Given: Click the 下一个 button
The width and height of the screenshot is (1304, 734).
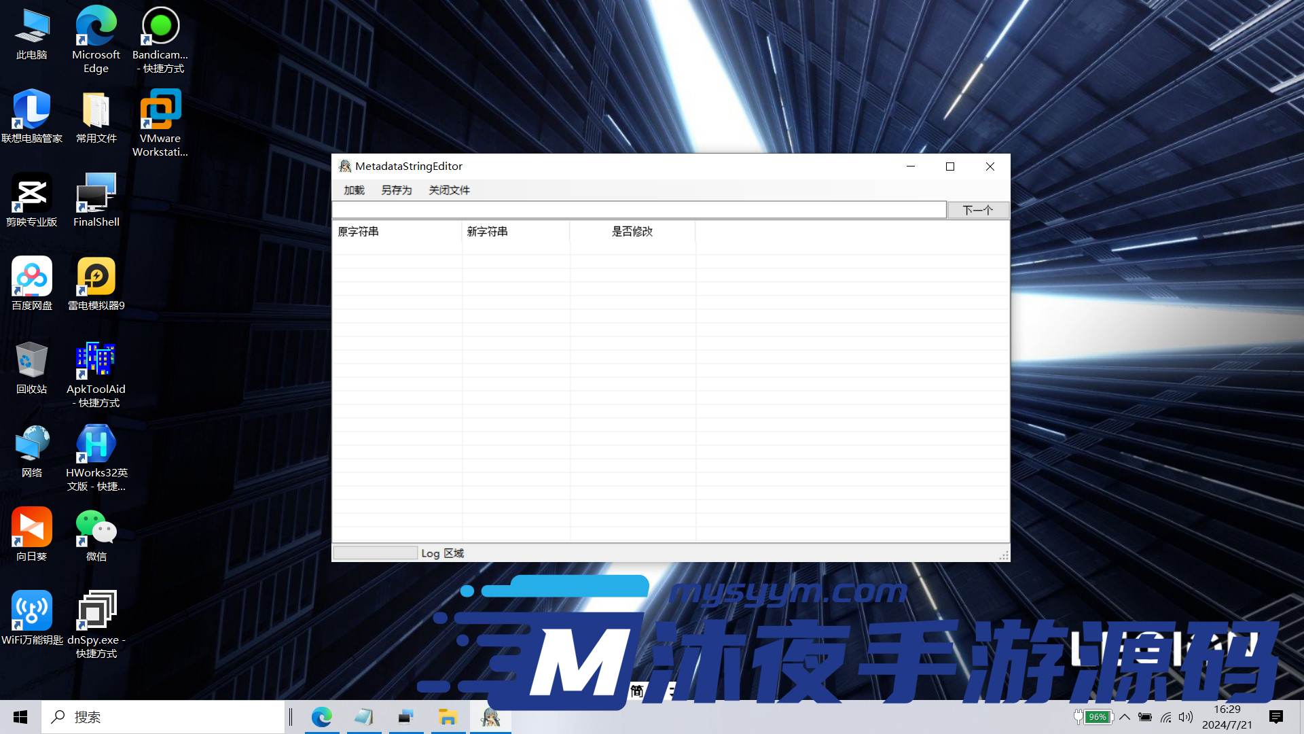Looking at the screenshot, I should pos(978,209).
